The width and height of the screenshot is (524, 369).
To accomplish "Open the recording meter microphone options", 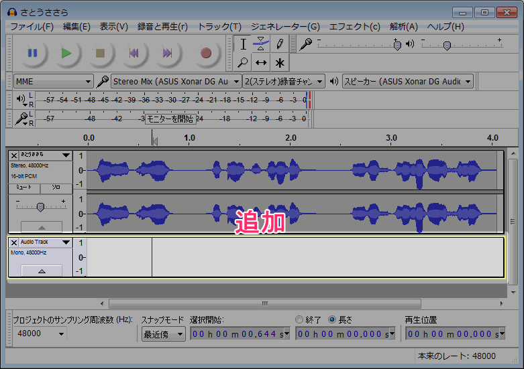I will [21, 119].
